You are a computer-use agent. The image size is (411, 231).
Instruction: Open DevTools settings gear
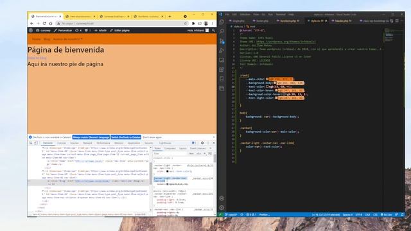click(202, 143)
